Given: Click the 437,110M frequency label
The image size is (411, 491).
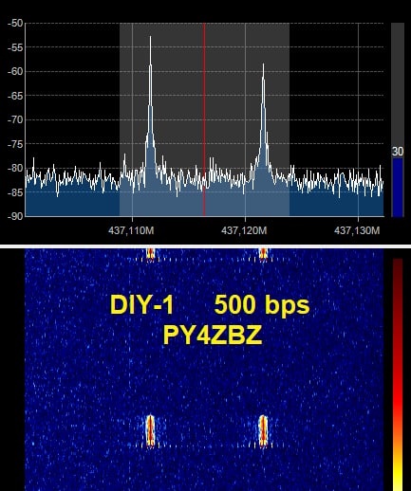Looking at the screenshot, I should coord(131,230).
